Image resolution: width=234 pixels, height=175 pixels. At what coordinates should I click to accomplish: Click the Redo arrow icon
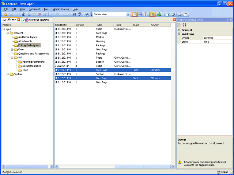[58, 15]
